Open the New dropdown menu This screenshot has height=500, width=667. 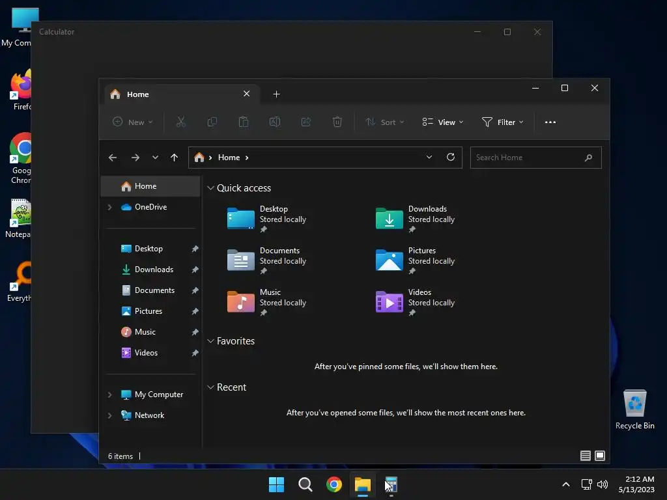(132, 122)
